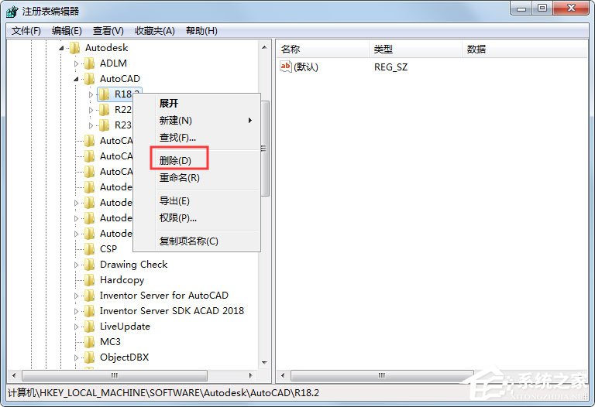Image resolution: width=595 pixels, height=407 pixels.
Task: Choose 查找(F)... from the context menu
Action: [197, 138]
